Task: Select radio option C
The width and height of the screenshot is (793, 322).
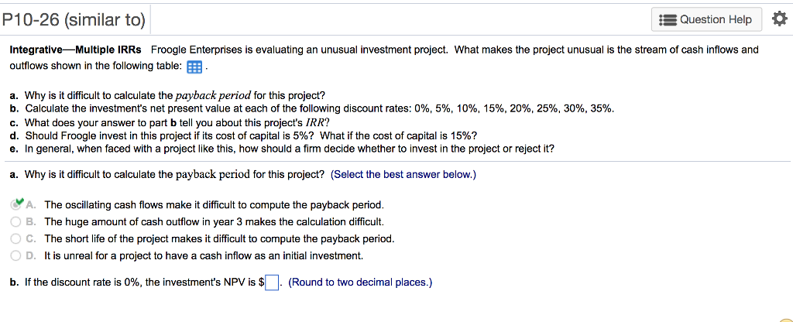Action: (x=15, y=238)
